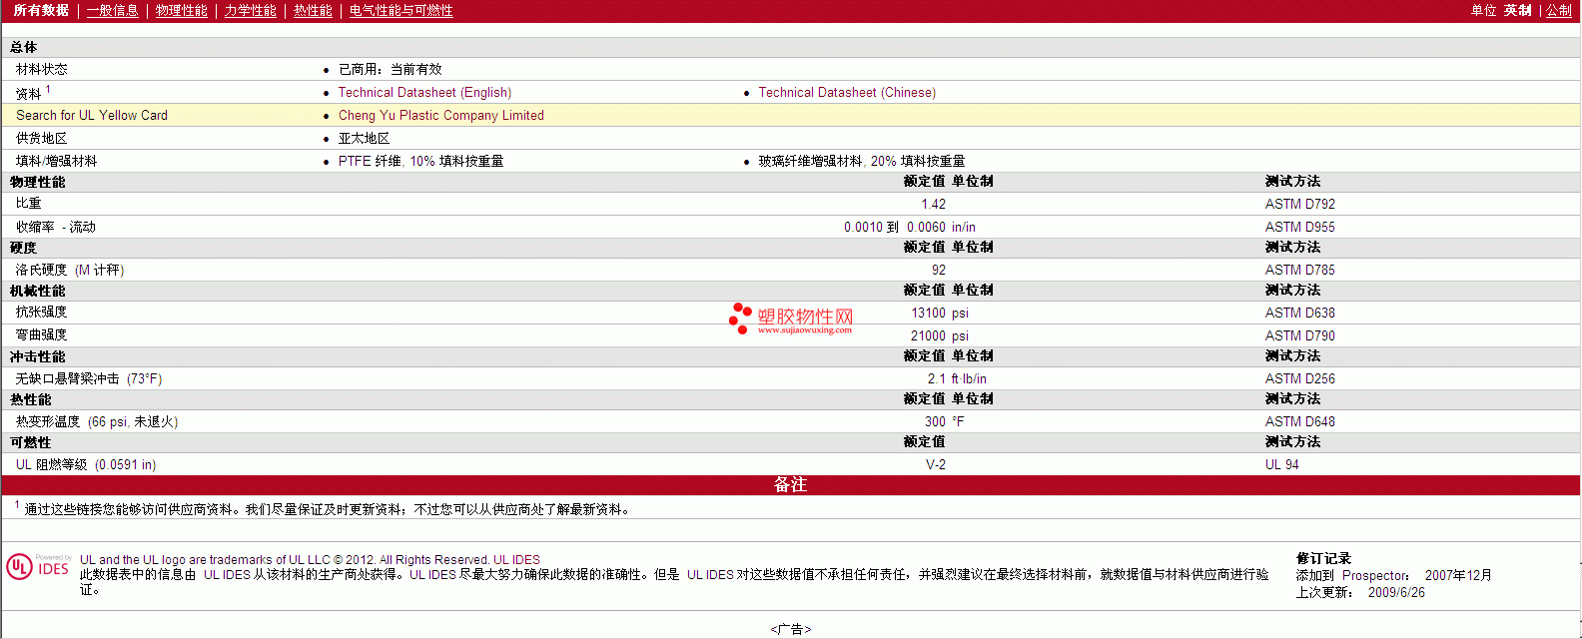
Task: Click the UL IDES logo icon
Action: click(38, 566)
